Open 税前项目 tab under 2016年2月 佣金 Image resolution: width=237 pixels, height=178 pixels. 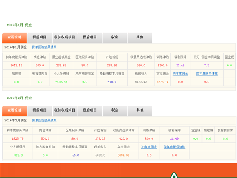coord(39,110)
